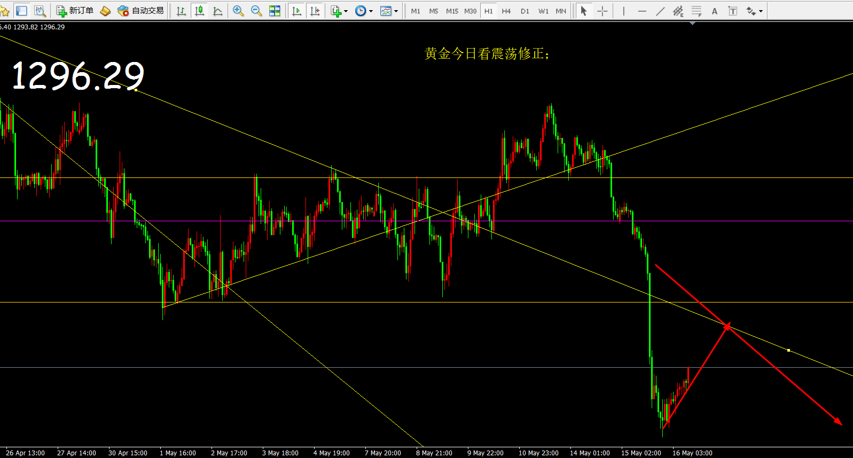
Task: Switch to the D1 timeframe
Action: [x=525, y=11]
